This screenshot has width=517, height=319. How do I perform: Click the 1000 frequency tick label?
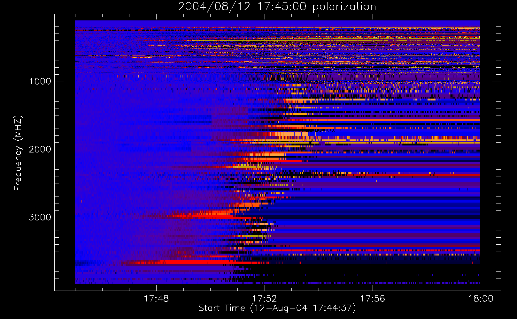click(40, 81)
